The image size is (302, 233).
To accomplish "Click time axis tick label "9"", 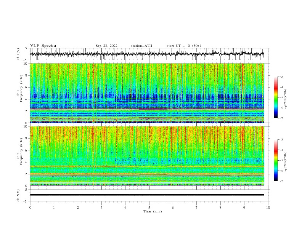I will 244,207.
